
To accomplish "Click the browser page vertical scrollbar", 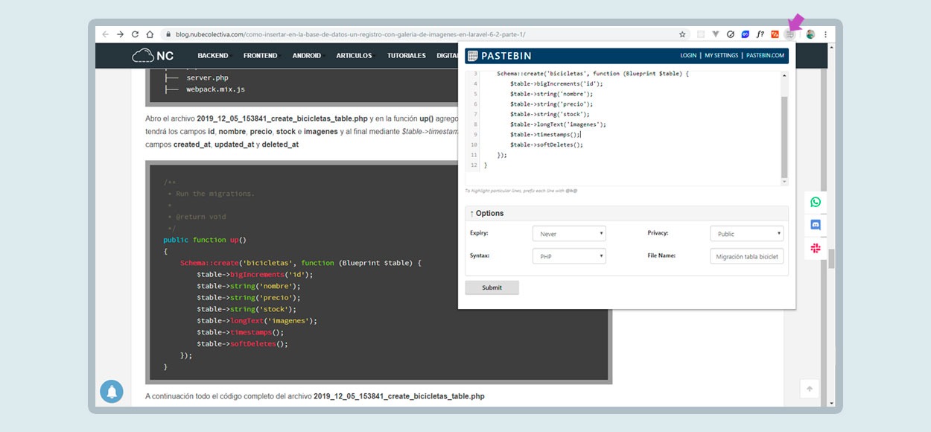I will tap(831, 258).
